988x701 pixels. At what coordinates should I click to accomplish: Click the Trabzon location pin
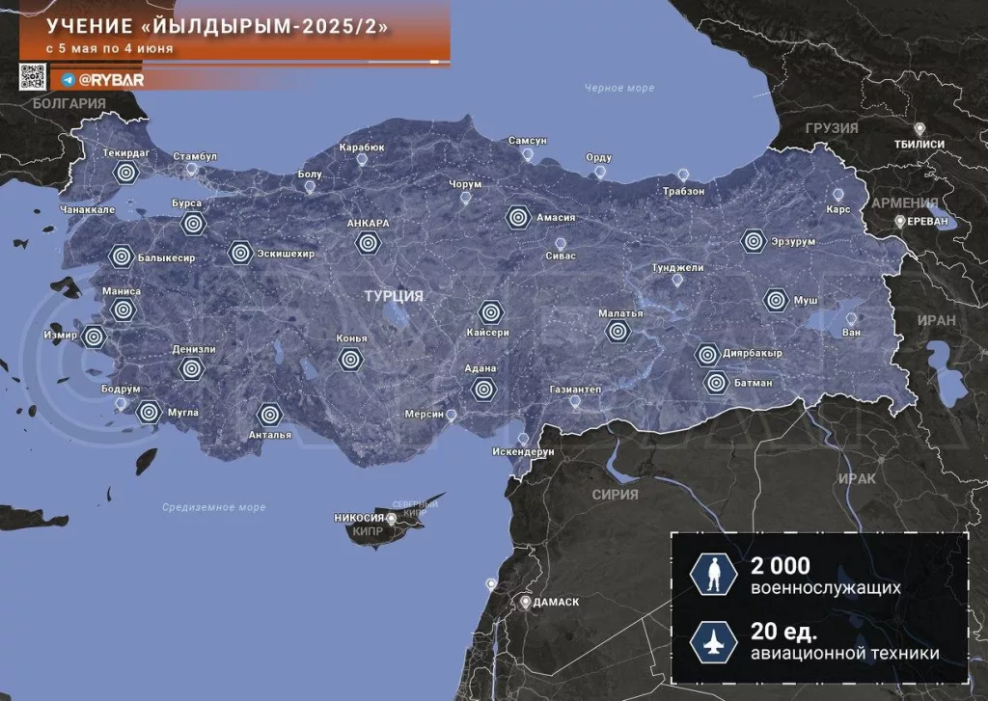(x=684, y=175)
